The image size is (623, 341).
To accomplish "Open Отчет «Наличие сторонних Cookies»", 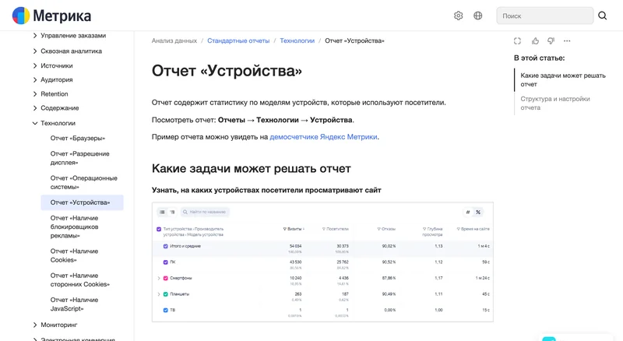I will (80, 279).
